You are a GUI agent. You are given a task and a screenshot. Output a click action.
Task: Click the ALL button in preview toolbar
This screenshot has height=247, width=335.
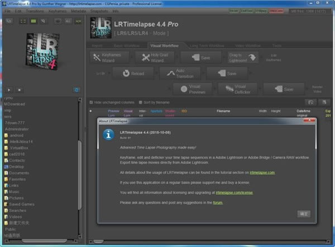point(68,21)
